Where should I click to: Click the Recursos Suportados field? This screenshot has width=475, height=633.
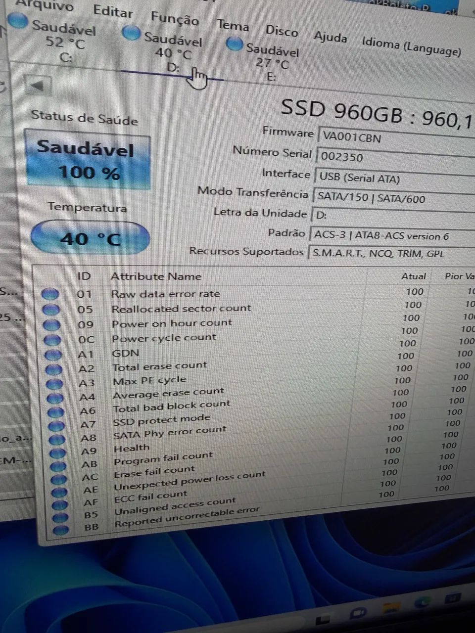390,254
